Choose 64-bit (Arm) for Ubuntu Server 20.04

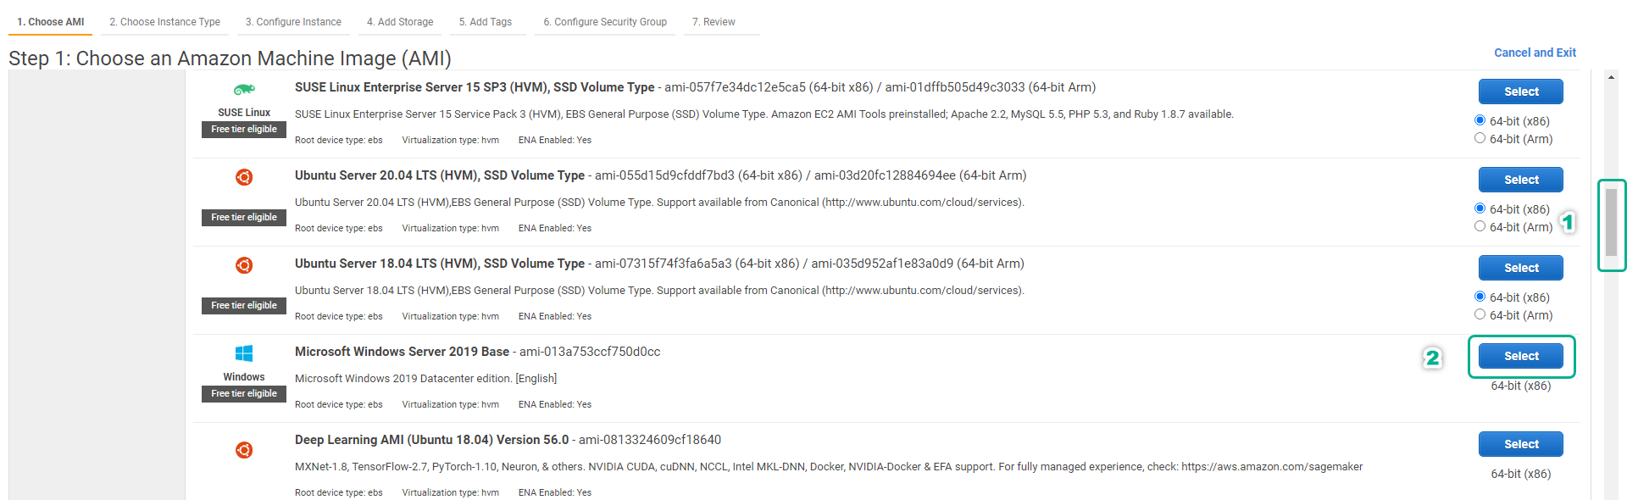pos(1480,226)
